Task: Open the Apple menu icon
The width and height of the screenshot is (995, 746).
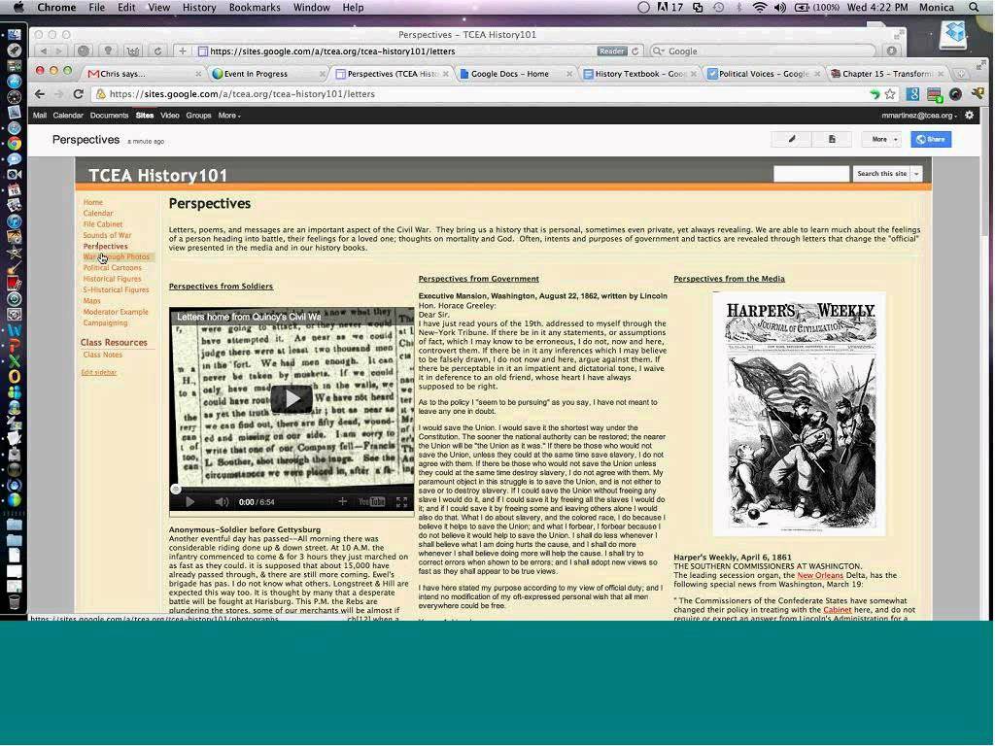Action: point(17,7)
